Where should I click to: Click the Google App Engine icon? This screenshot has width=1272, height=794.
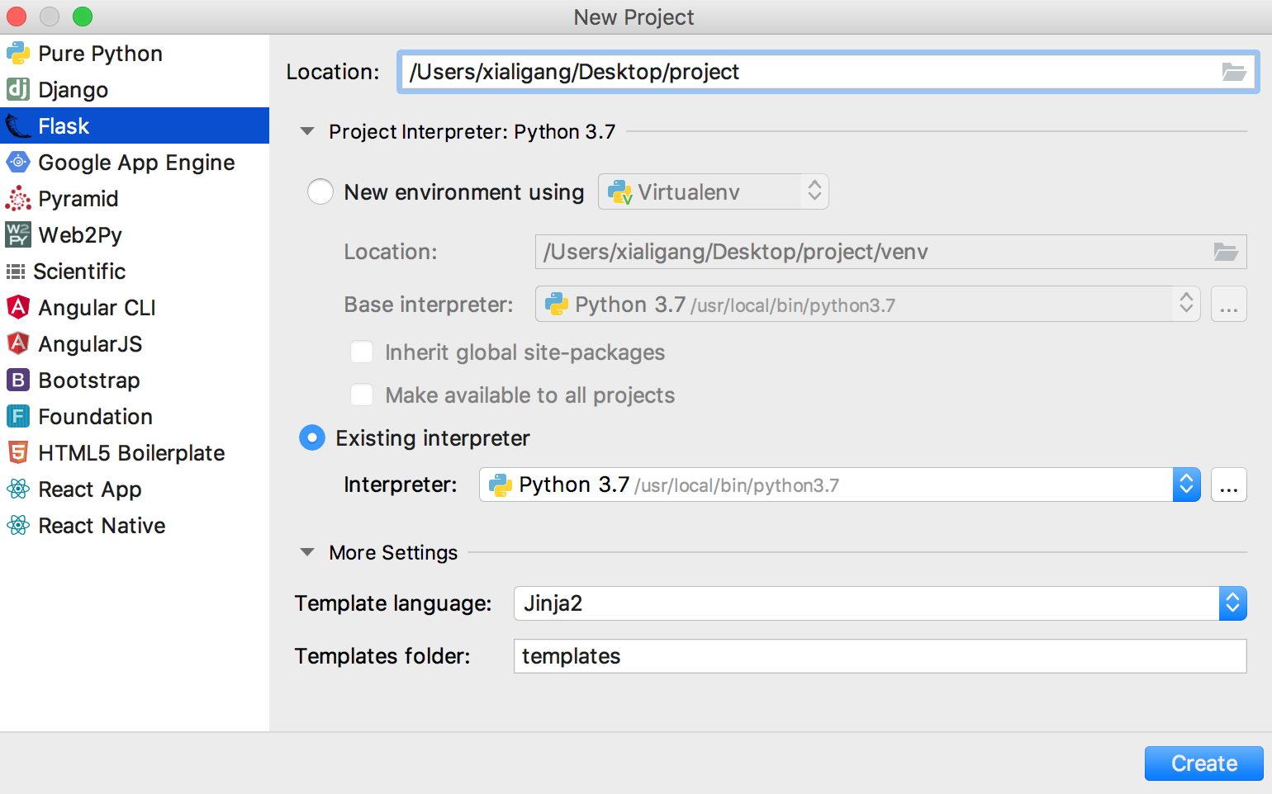[18, 163]
